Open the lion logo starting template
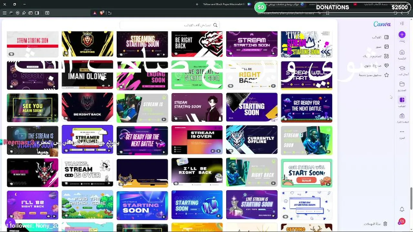Image resolution: width=413 pixels, height=232 pixels. pos(87,44)
